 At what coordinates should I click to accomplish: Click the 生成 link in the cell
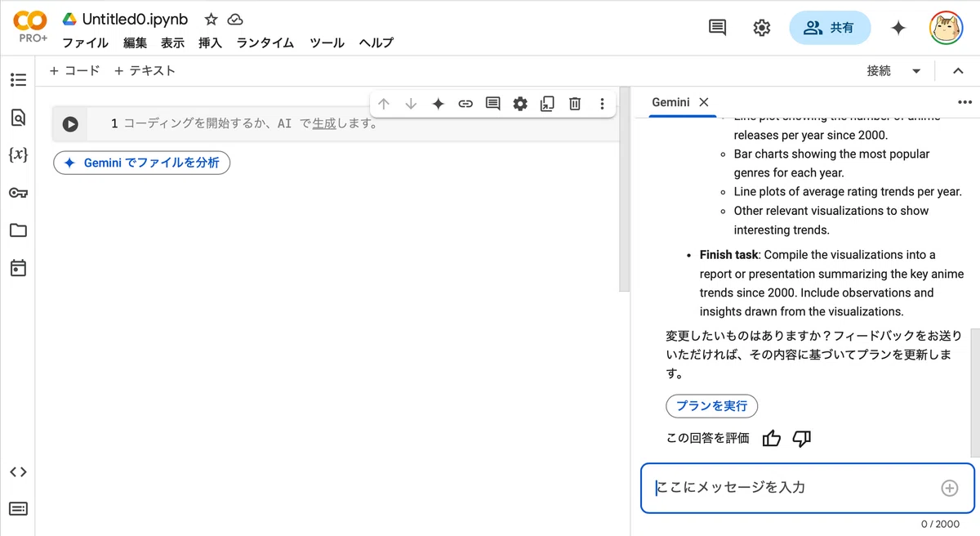pyautogui.click(x=324, y=123)
